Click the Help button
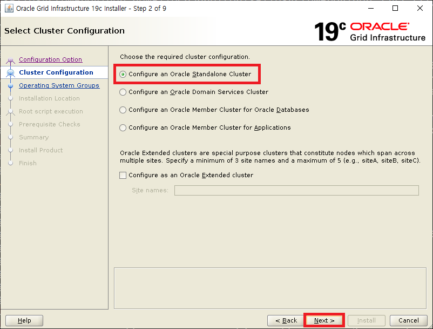This screenshot has height=329, width=433. pyautogui.click(x=24, y=320)
